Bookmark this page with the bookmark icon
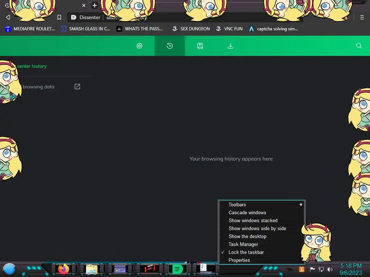Image resolution: width=370 pixels, height=277 pixels. [x=59, y=17]
